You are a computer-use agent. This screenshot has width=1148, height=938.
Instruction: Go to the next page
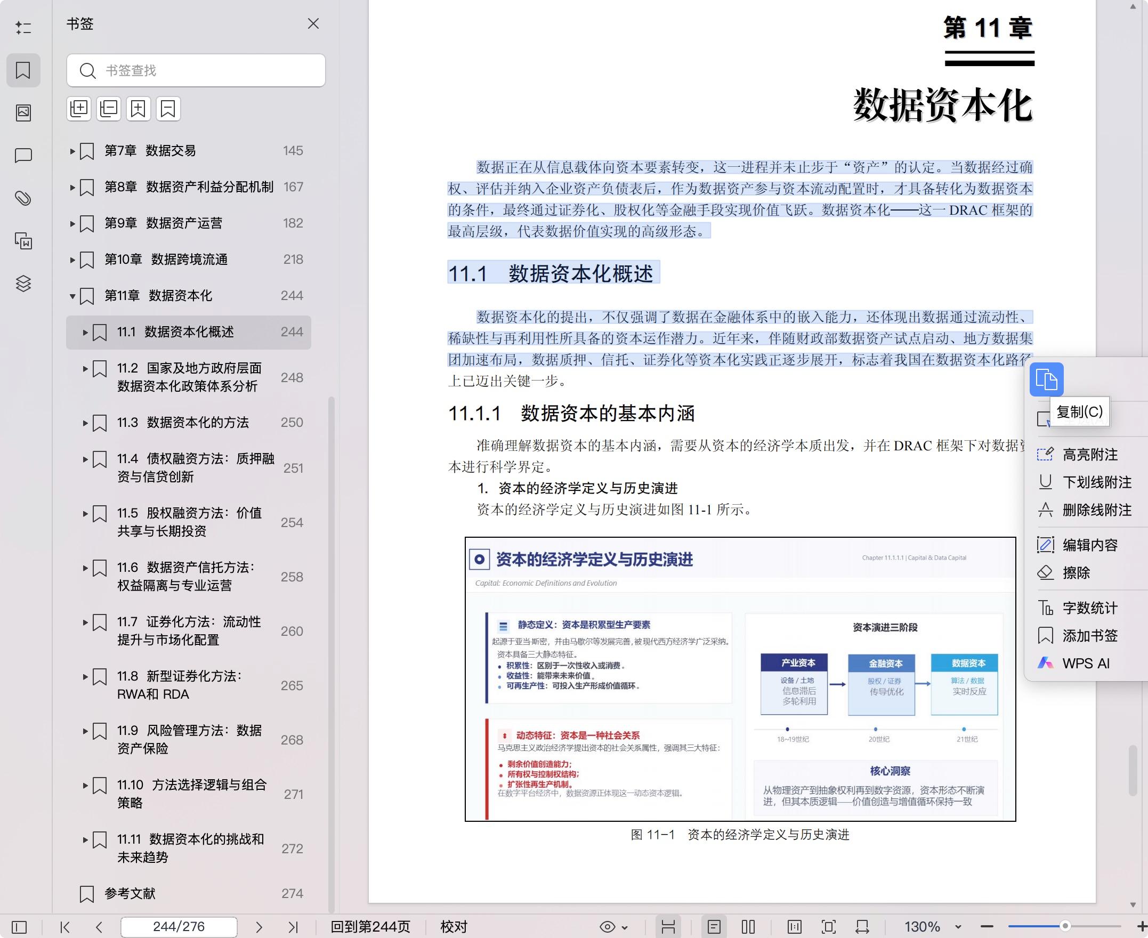tap(259, 927)
